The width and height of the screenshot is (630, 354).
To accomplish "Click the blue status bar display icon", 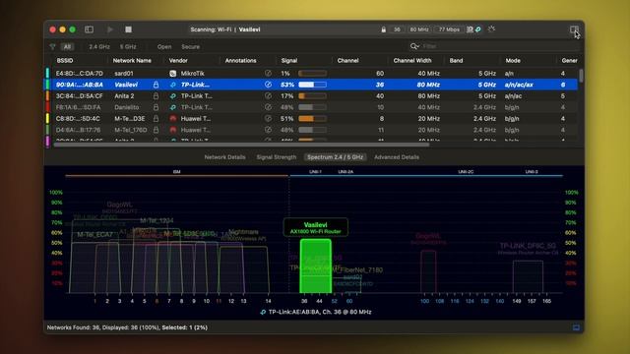I will click(x=576, y=327).
